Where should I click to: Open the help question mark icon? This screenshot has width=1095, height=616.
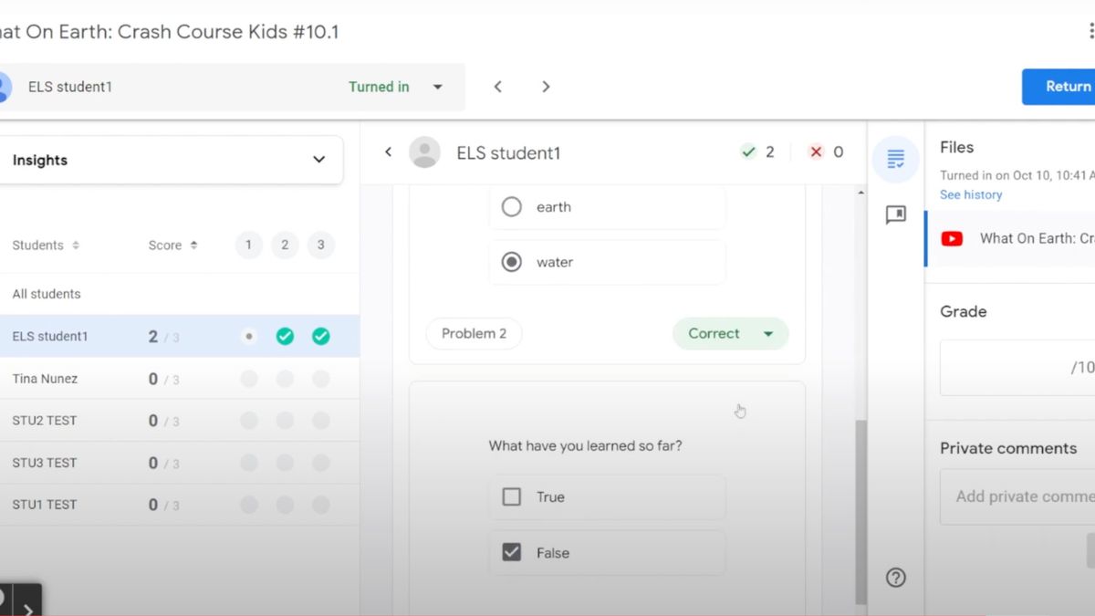pyautogui.click(x=895, y=577)
